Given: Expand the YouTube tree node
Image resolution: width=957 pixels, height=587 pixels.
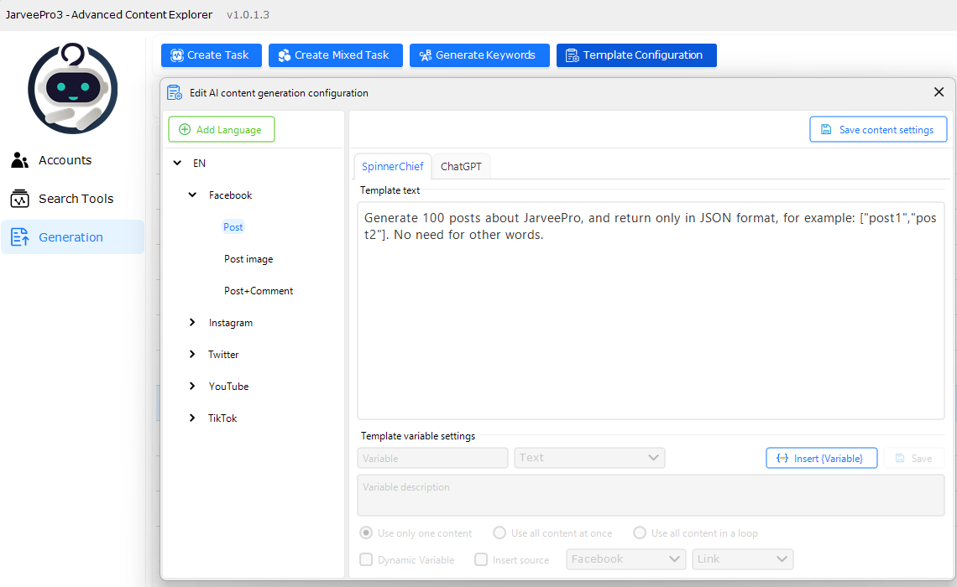Looking at the screenshot, I should pyautogui.click(x=192, y=385).
